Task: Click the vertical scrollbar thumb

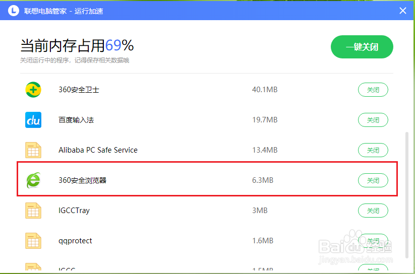Action: [407, 196]
